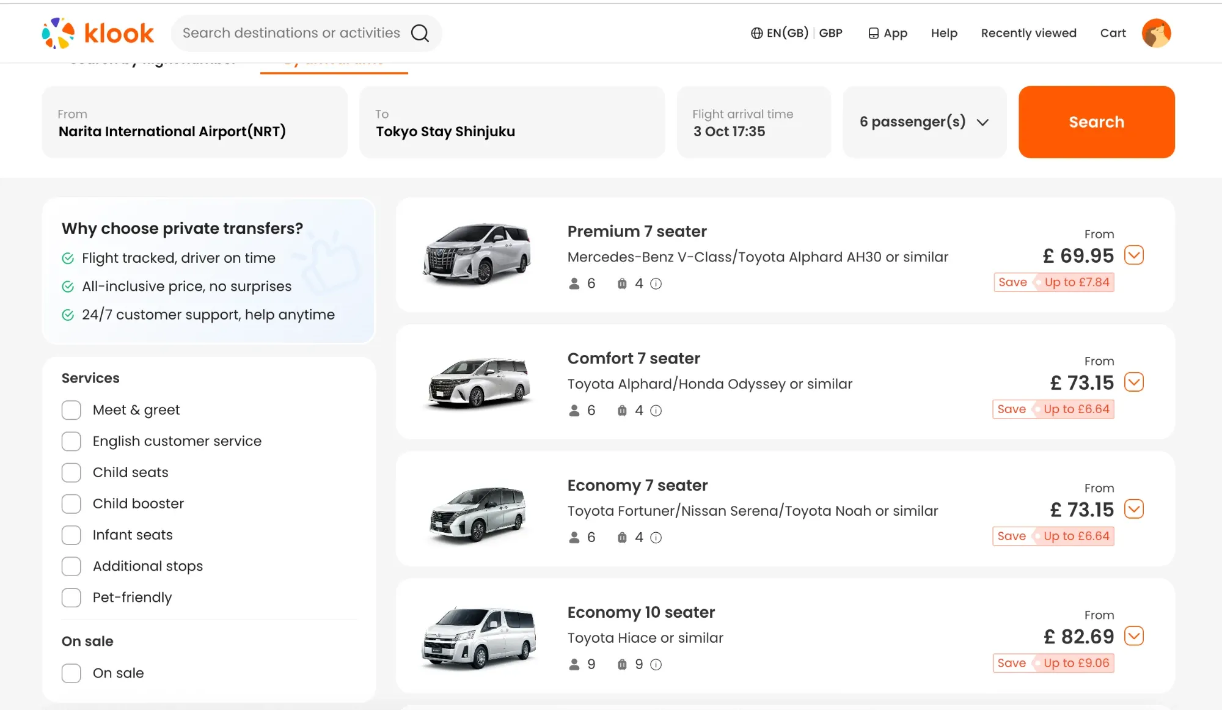Check the Pet-friendly option
The height and width of the screenshot is (710, 1222).
[x=71, y=598]
